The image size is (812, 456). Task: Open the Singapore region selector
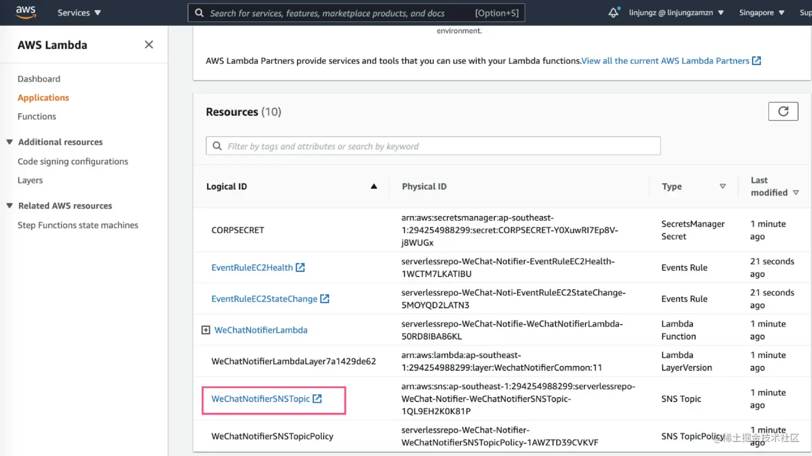(x=762, y=12)
